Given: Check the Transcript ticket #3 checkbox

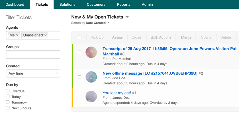Looking at the screenshot, I should tap(79, 52).
